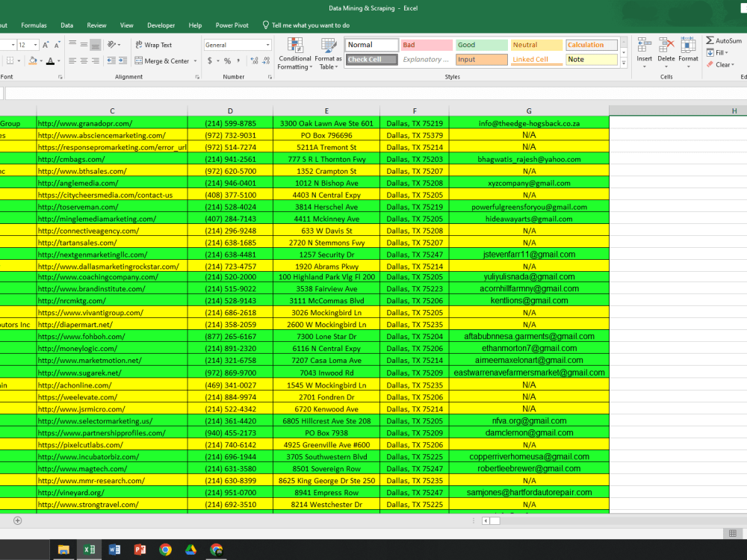
Task: Increase font size with the larger A icon
Action: (x=46, y=45)
